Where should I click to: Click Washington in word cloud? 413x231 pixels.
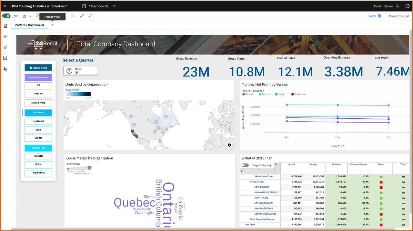tap(145, 213)
